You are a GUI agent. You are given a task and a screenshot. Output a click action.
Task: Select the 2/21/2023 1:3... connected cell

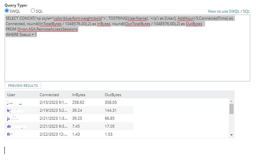pos(53,119)
